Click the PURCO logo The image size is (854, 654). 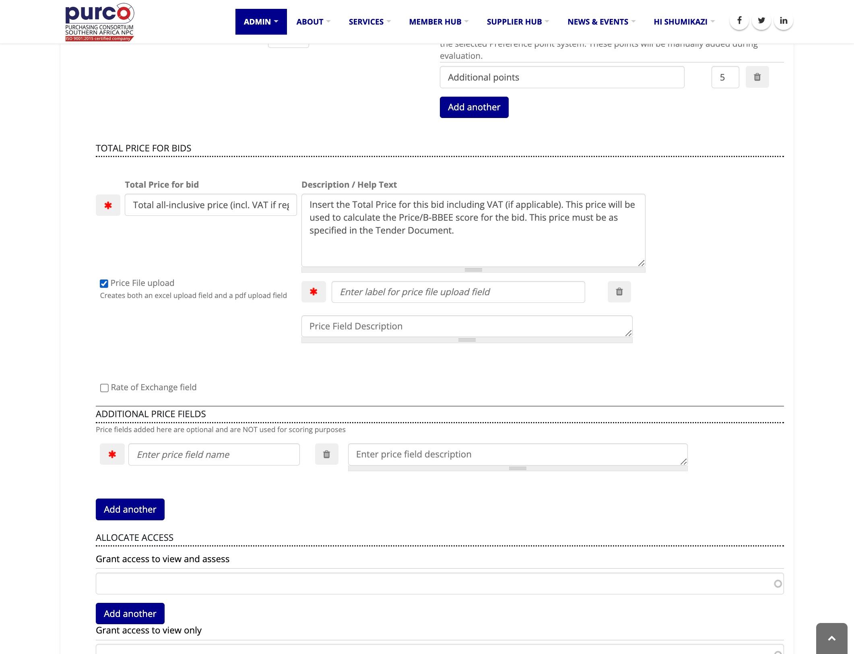point(99,22)
